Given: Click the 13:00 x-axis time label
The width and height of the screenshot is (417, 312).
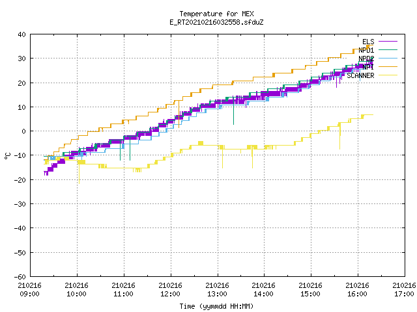Looking at the screenshot, I should click(x=217, y=294).
